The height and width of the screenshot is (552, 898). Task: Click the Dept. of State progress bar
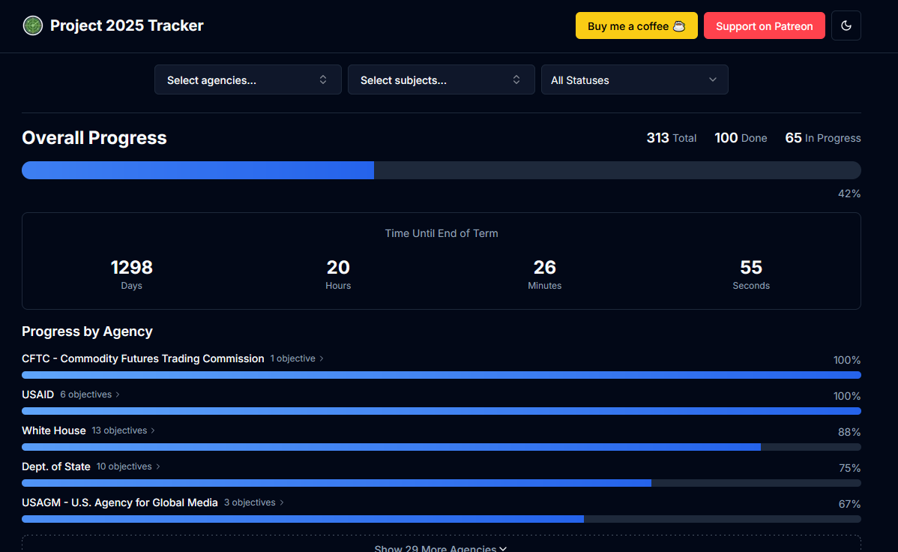[x=441, y=483]
